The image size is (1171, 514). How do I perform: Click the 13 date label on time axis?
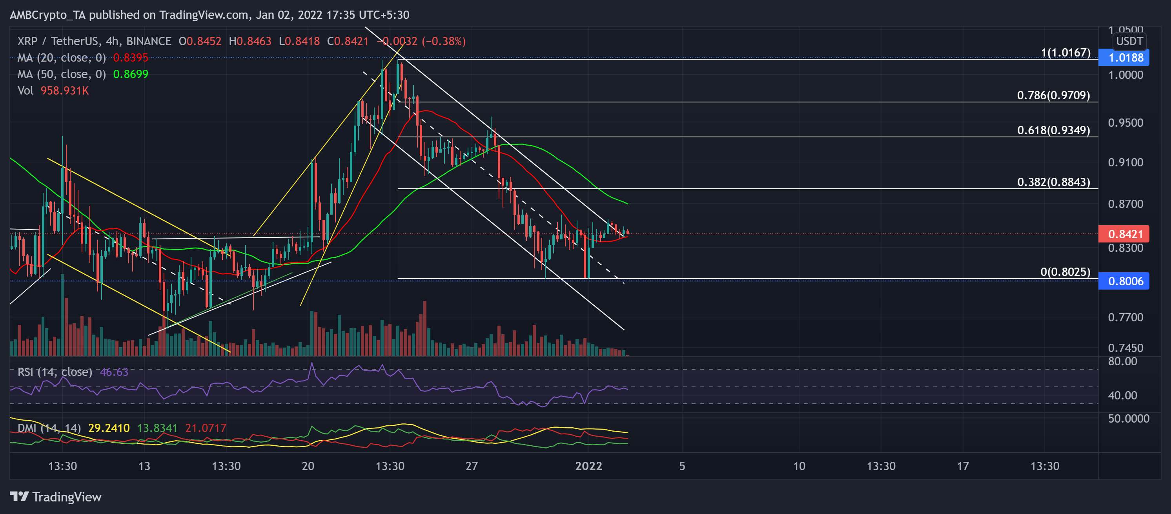(144, 466)
